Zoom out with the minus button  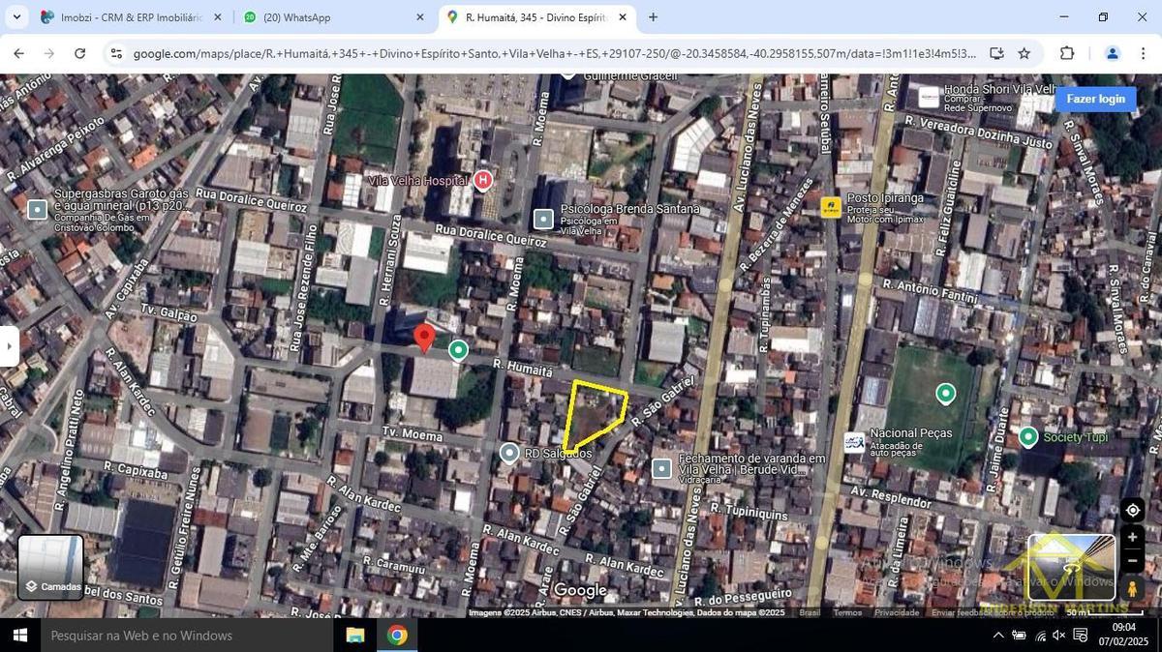pos(1132,561)
